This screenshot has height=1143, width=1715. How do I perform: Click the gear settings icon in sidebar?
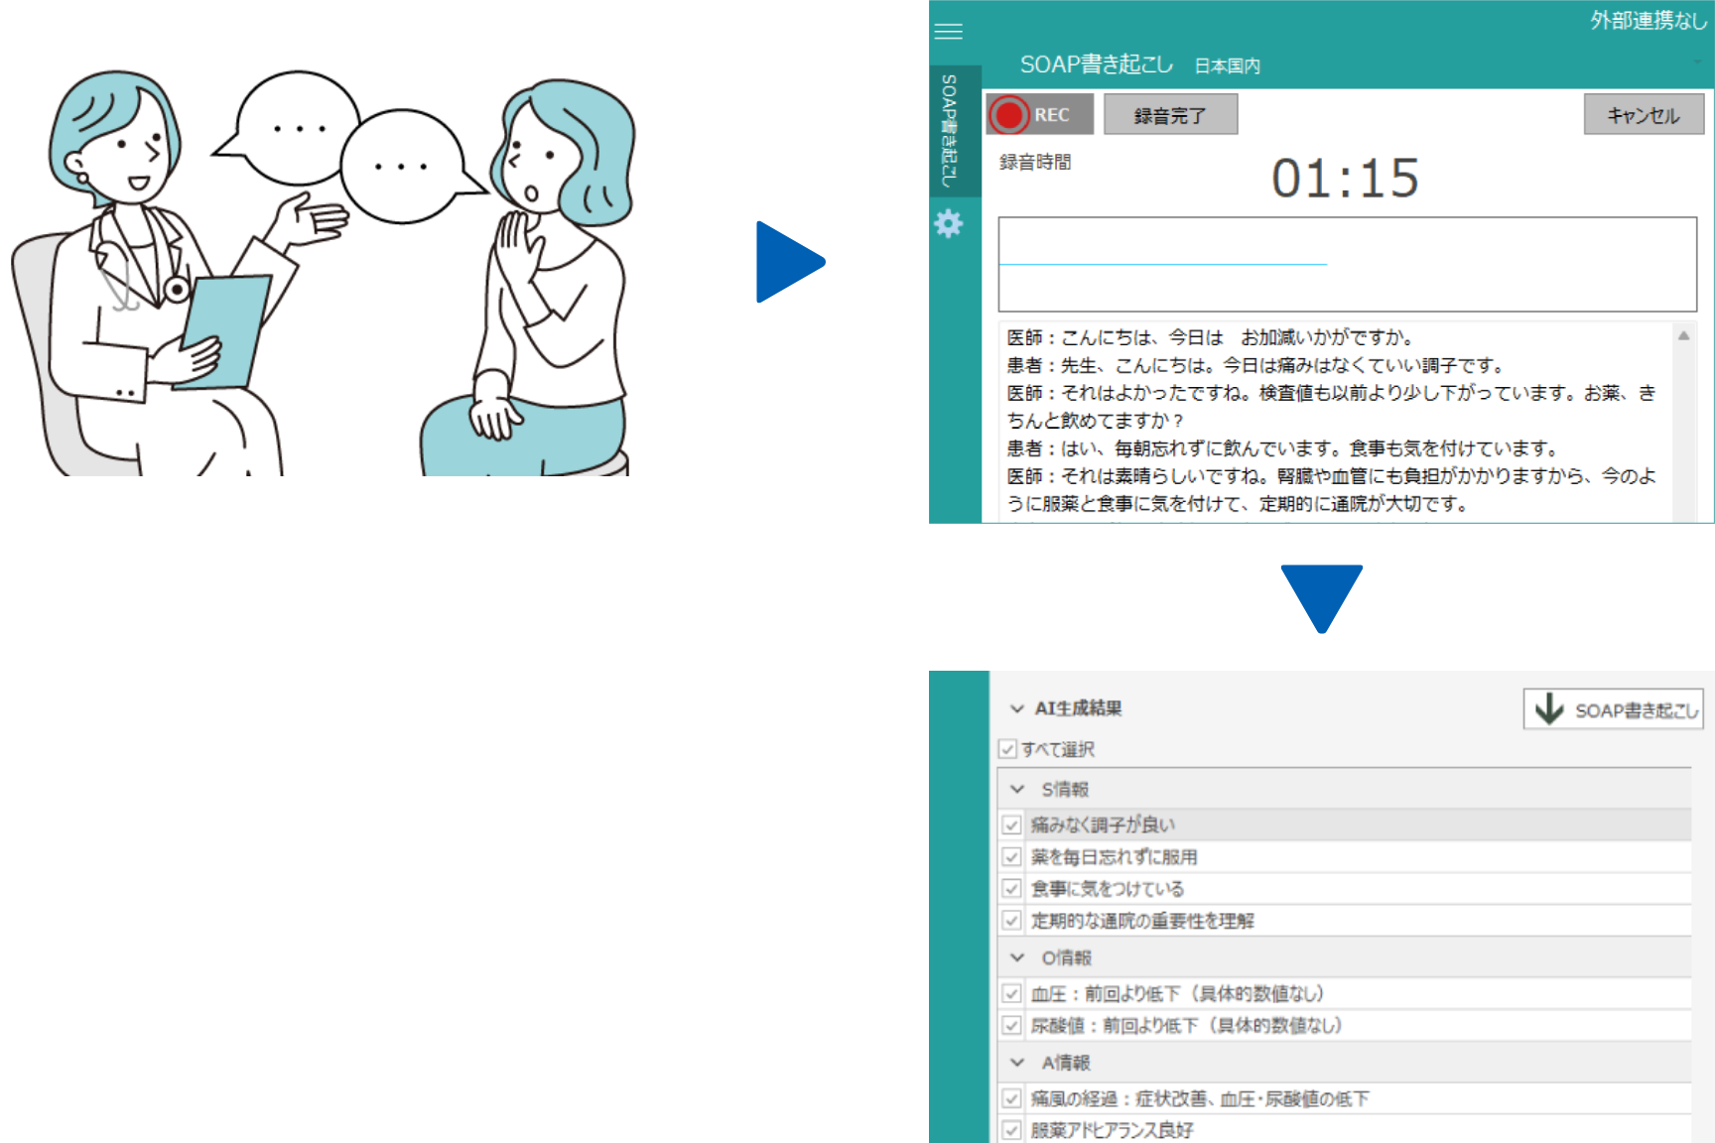tap(949, 224)
